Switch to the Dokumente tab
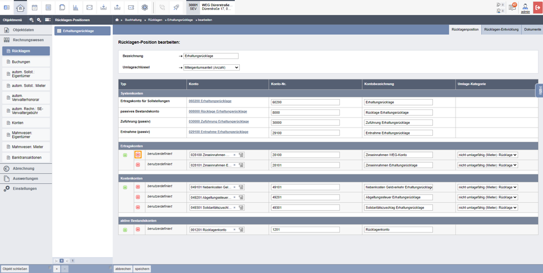This screenshot has width=543, height=273. [532, 30]
